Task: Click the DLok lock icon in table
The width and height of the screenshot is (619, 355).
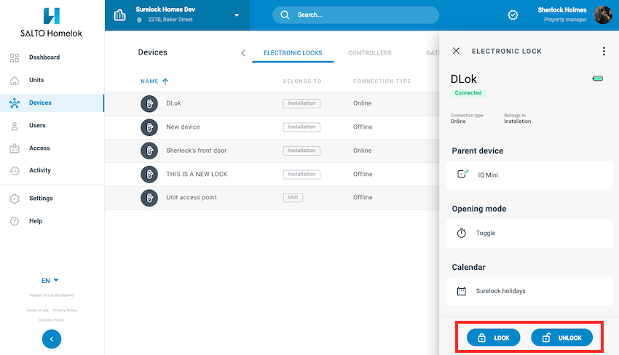Action: [149, 103]
